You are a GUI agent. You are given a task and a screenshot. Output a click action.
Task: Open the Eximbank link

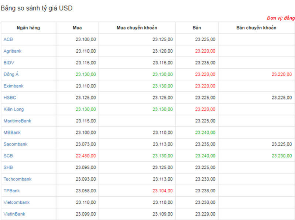point(13,86)
